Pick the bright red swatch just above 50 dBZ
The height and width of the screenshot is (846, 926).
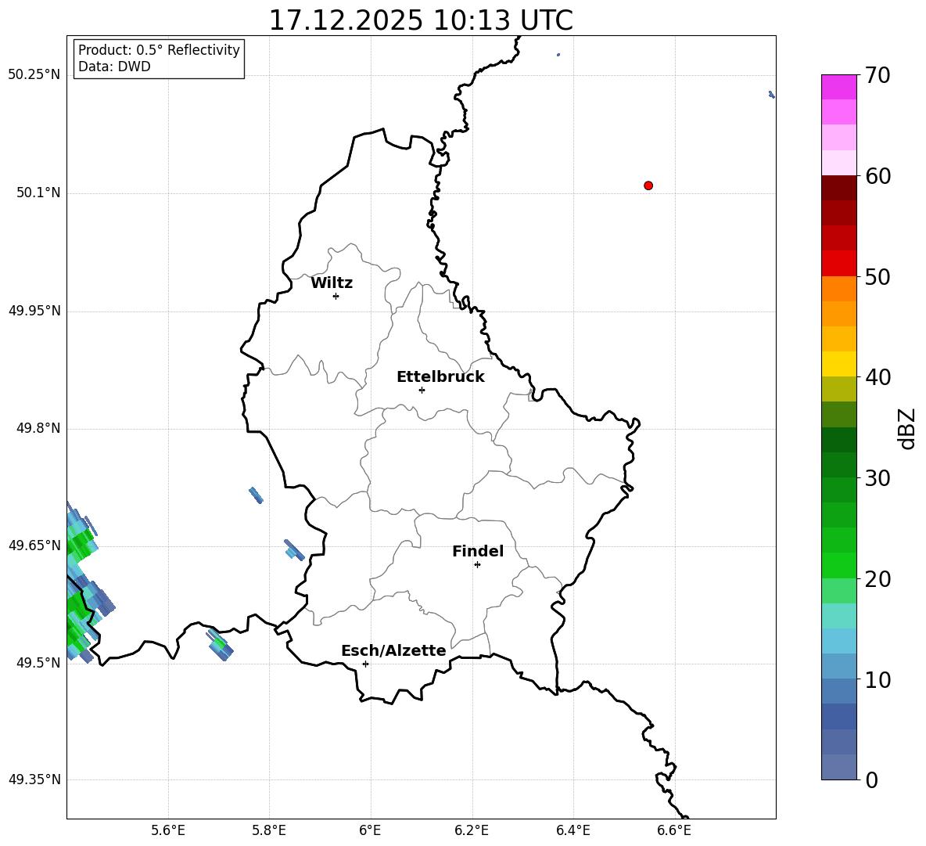click(x=838, y=264)
